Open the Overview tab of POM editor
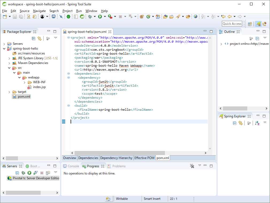270x203 pixels. pyautogui.click(x=70, y=158)
